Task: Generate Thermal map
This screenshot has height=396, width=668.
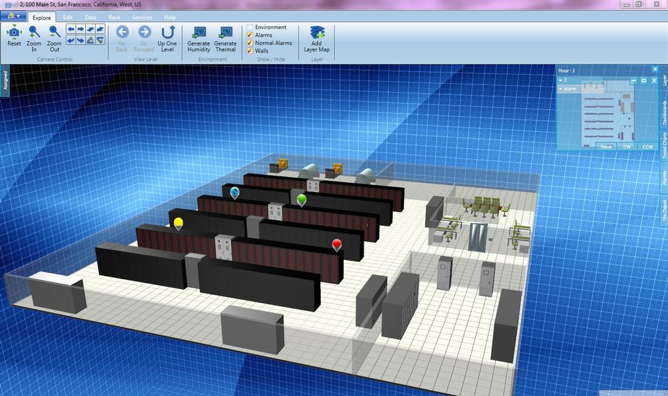Action: click(225, 32)
